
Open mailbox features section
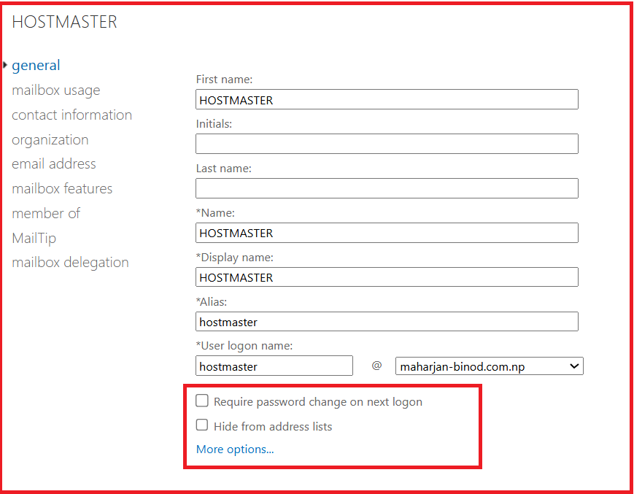coord(62,189)
